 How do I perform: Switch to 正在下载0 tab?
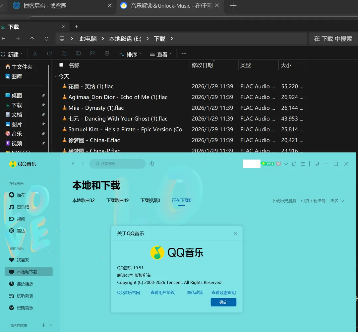pyautogui.click(x=182, y=200)
